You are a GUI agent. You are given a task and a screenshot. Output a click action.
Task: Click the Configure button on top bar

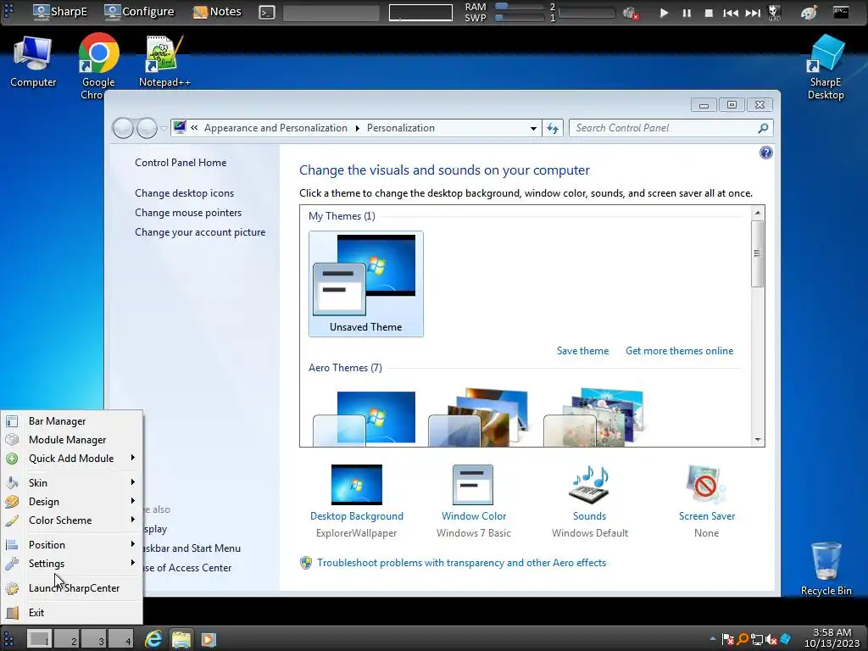tap(139, 12)
